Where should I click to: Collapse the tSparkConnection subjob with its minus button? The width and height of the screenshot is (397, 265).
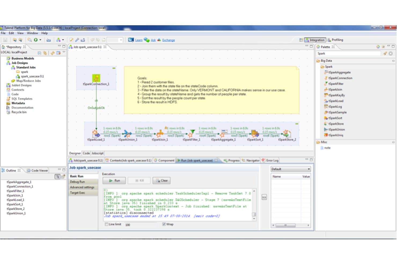pyautogui.click(x=114, y=68)
